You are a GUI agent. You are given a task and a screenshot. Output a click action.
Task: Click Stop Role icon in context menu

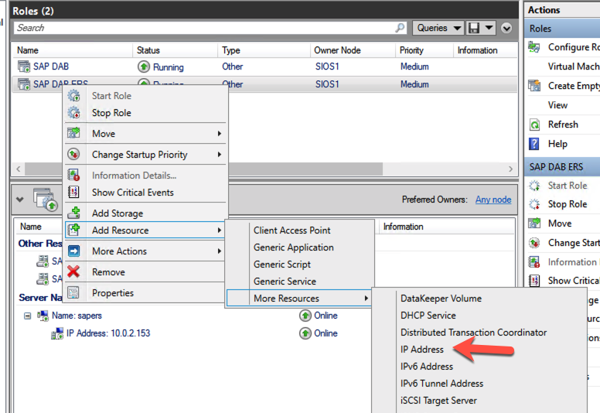[x=73, y=113]
